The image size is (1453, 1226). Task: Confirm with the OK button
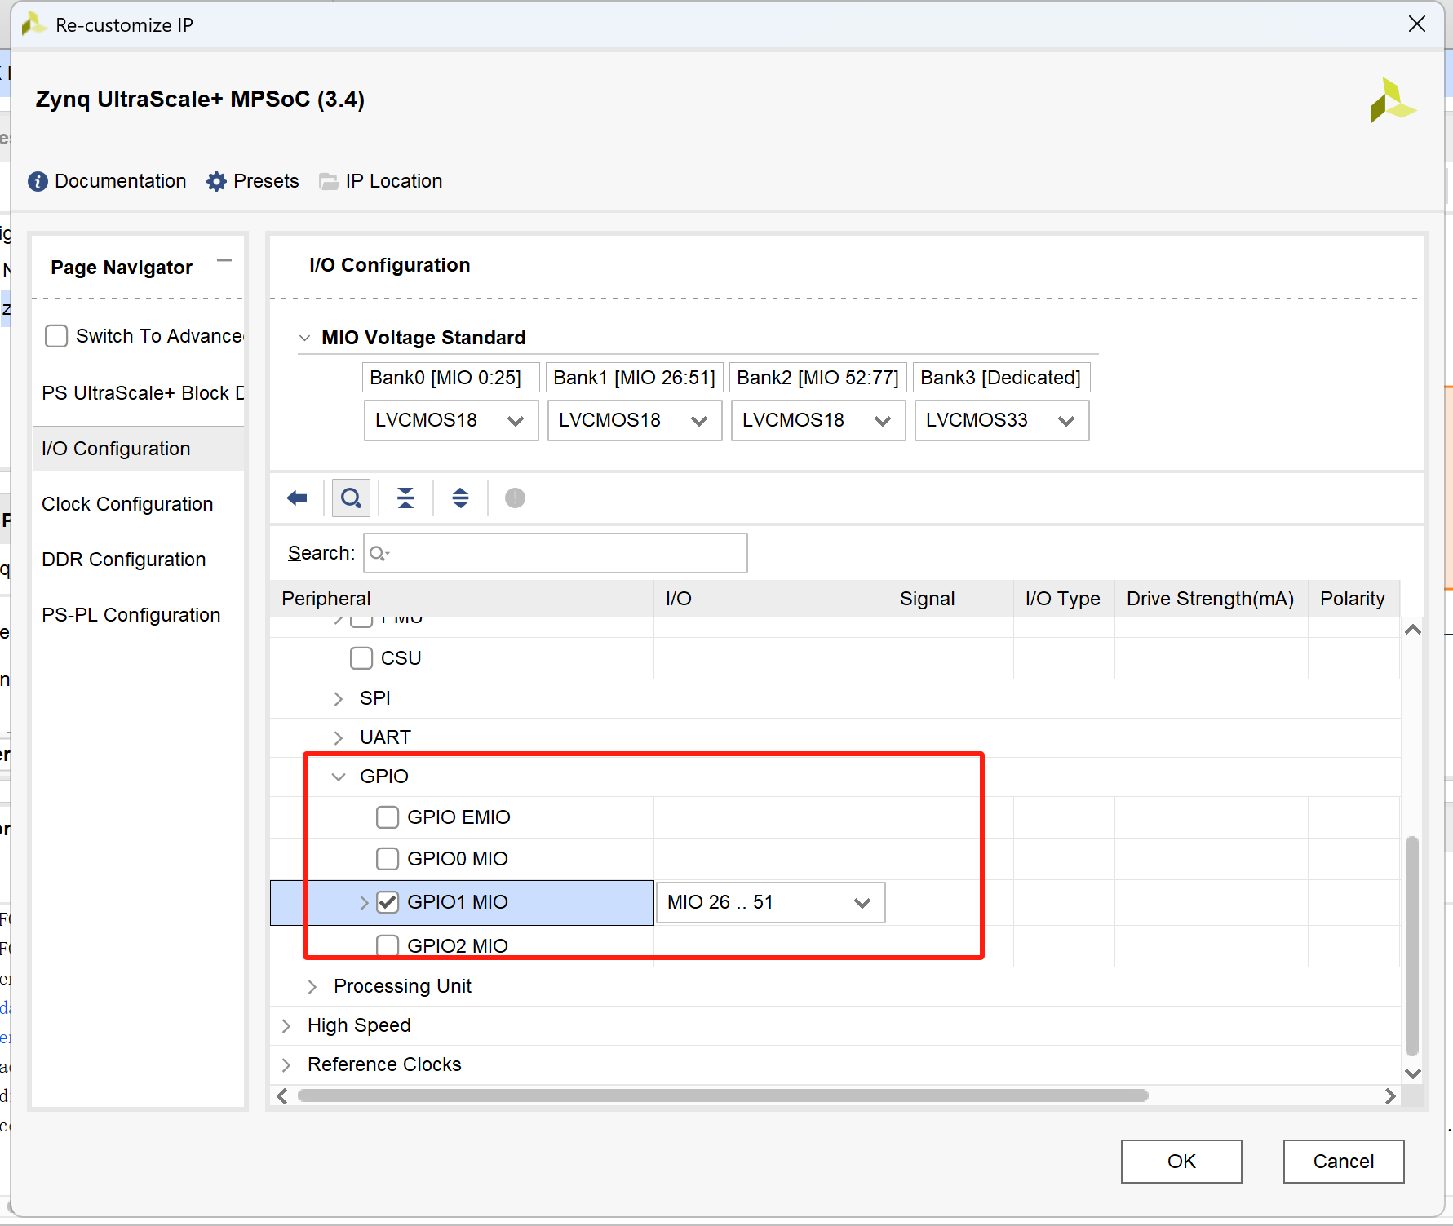click(1181, 1162)
